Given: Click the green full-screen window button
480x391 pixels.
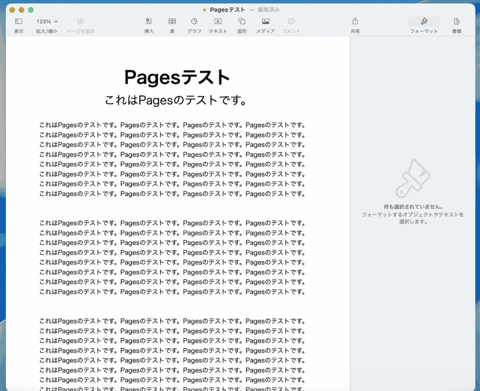Looking at the screenshot, I should [x=30, y=10].
